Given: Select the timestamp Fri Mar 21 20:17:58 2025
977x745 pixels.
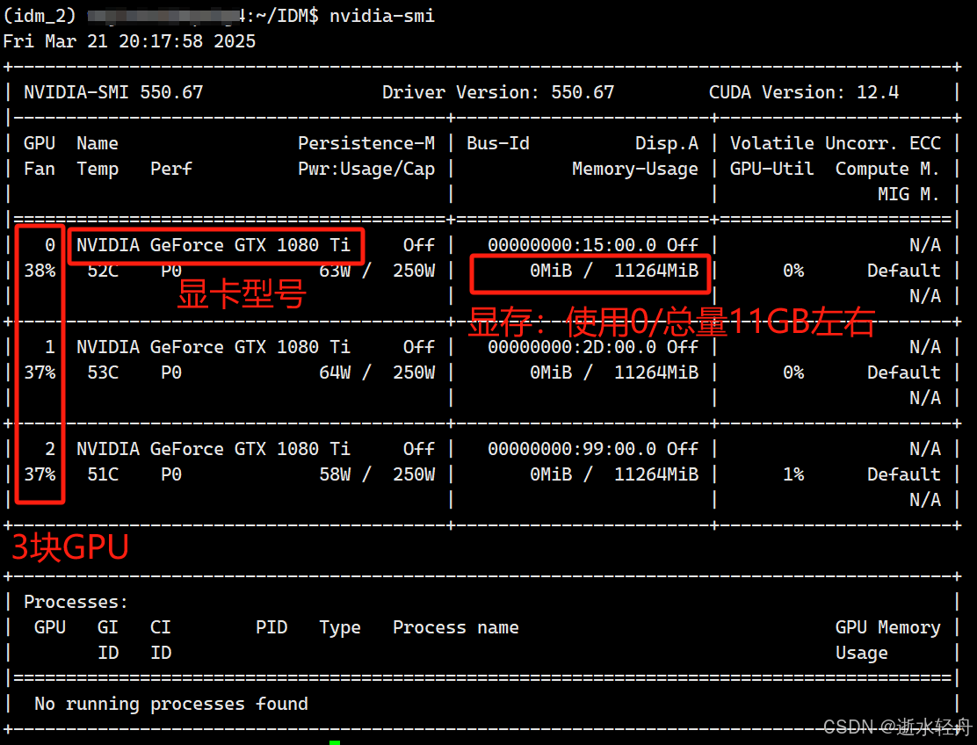Looking at the screenshot, I should (x=130, y=41).
